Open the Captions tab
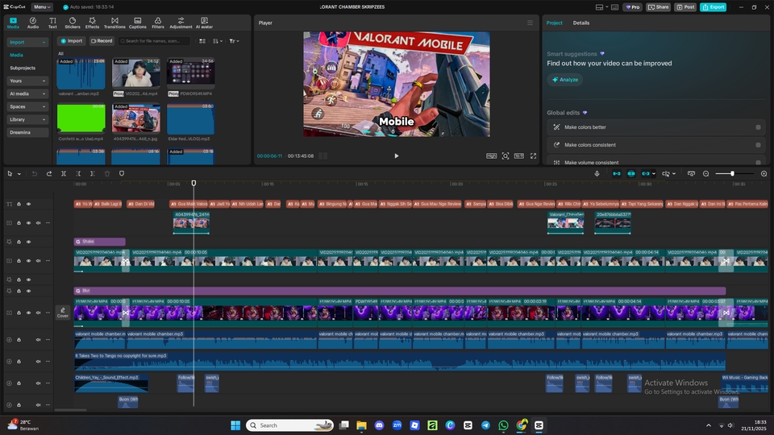This screenshot has height=435, width=774. coord(138,23)
